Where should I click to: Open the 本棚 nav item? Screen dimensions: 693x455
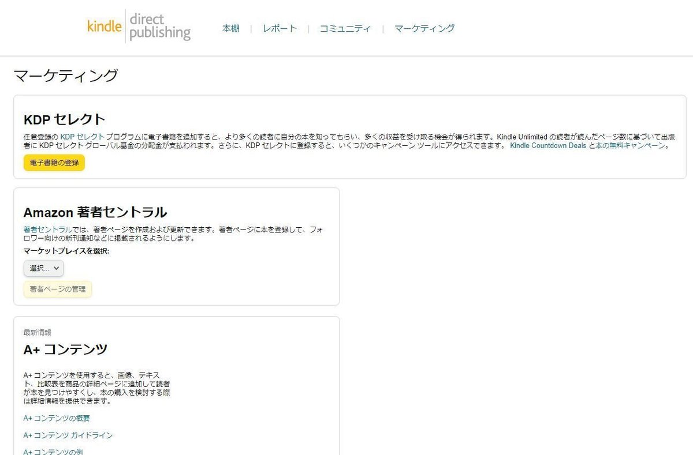[x=231, y=28]
